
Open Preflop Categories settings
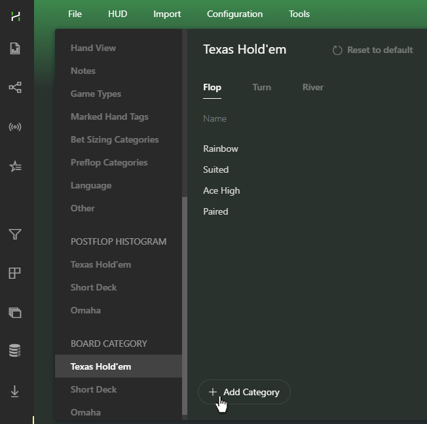tap(109, 162)
